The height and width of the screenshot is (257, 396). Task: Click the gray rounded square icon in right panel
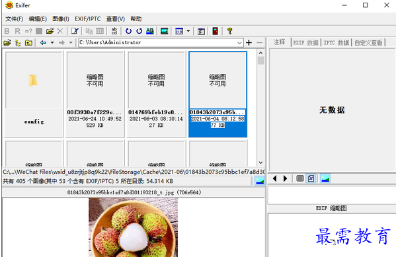[x=300, y=178]
